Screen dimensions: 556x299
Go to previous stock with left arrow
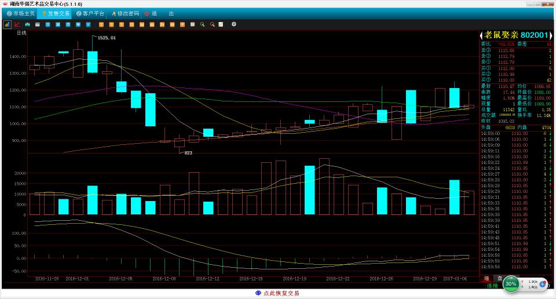point(481,35)
